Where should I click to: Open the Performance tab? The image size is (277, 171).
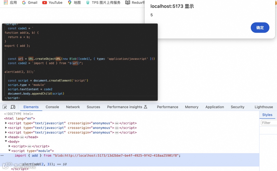(x=167, y=107)
